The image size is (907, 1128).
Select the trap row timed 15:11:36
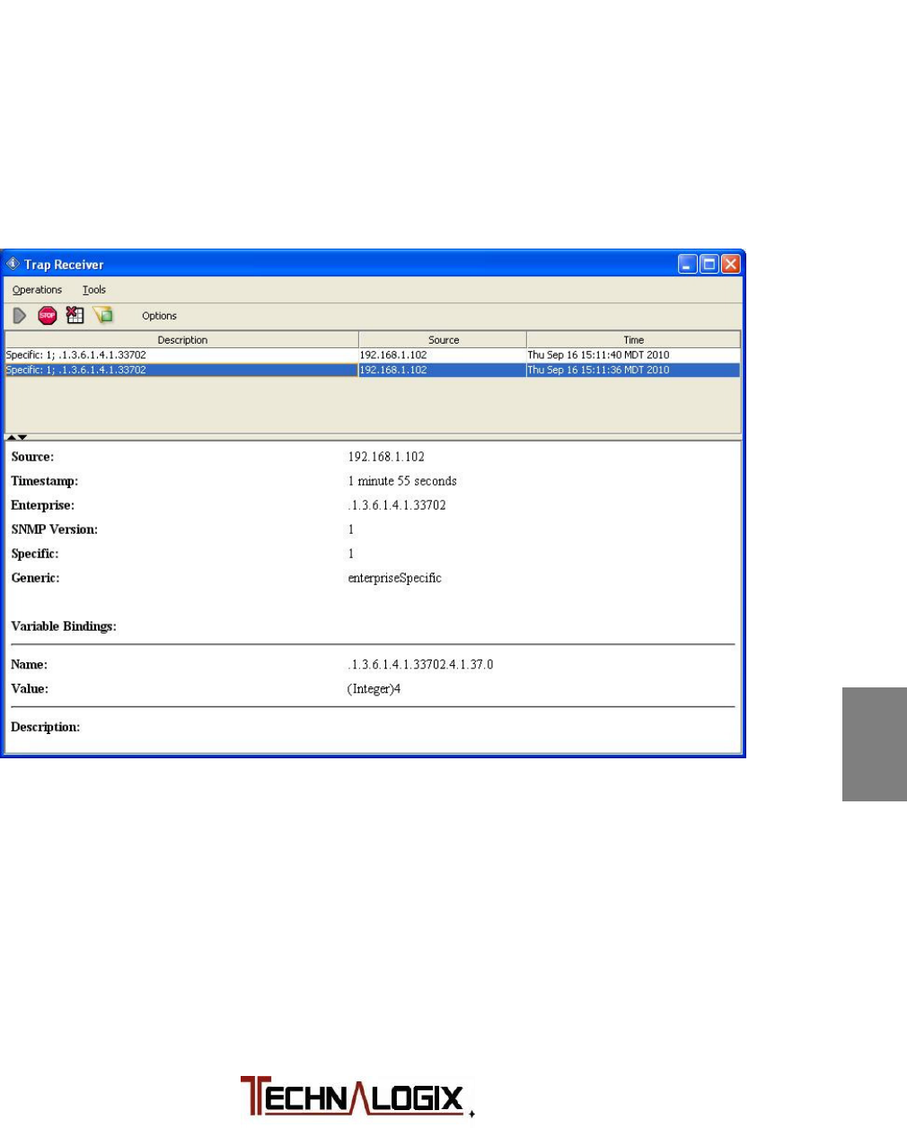tap(373, 370)
